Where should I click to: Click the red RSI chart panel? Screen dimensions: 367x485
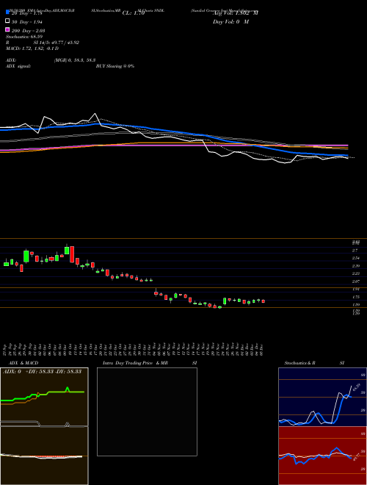(x=322, y=456)
